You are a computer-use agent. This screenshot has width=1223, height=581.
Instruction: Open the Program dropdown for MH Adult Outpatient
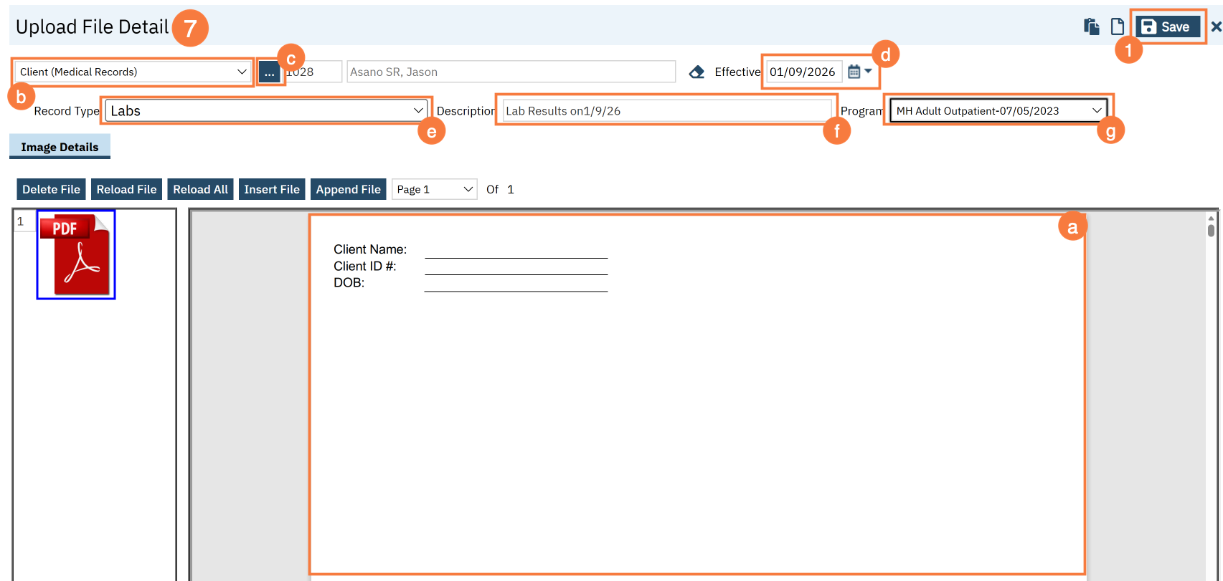point(998,110)
